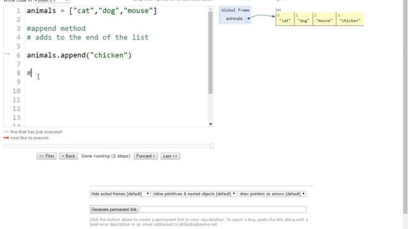Click the execution step slider handle
Viewport: 408px width, 229px height.
212,146
